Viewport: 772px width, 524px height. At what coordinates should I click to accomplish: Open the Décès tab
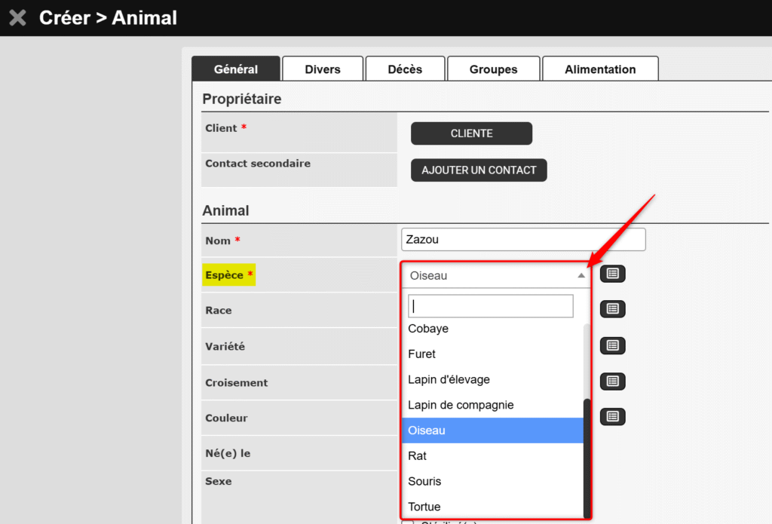pos(405,69)
